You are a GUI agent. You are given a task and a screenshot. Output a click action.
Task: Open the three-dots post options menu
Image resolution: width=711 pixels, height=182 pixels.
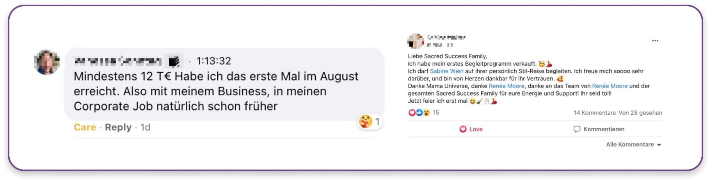pos(655,41)
